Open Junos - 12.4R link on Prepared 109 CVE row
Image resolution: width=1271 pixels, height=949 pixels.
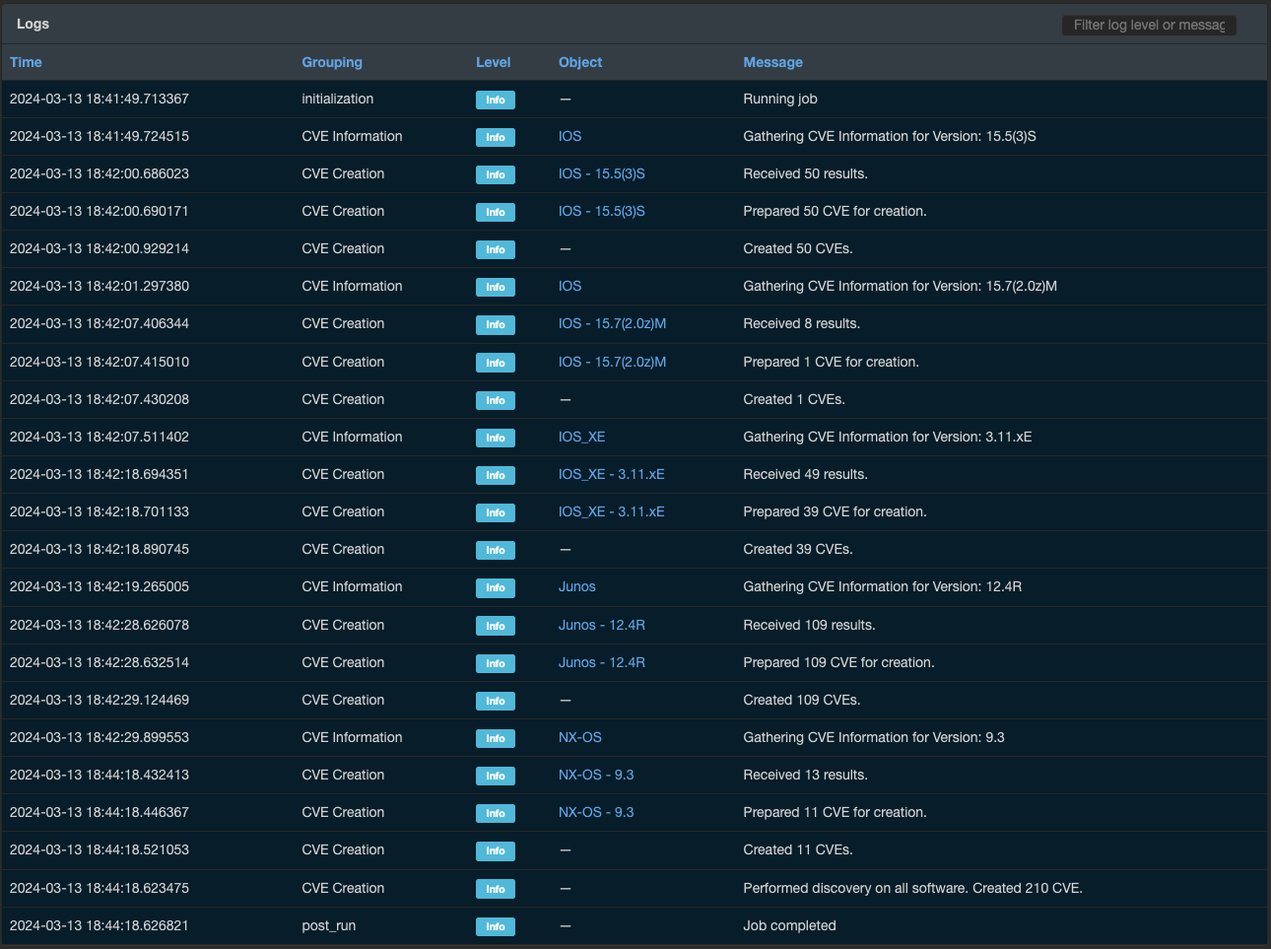click(601, 662)
